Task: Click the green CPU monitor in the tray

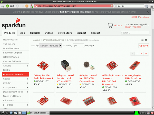Action: [137, 113]
